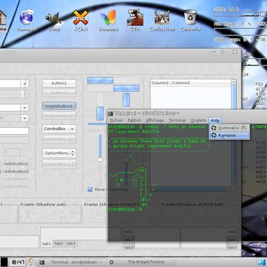267x267 pixels.
Task: Select tab3 in the left-tab notebook
Action: tap(129, 247)
